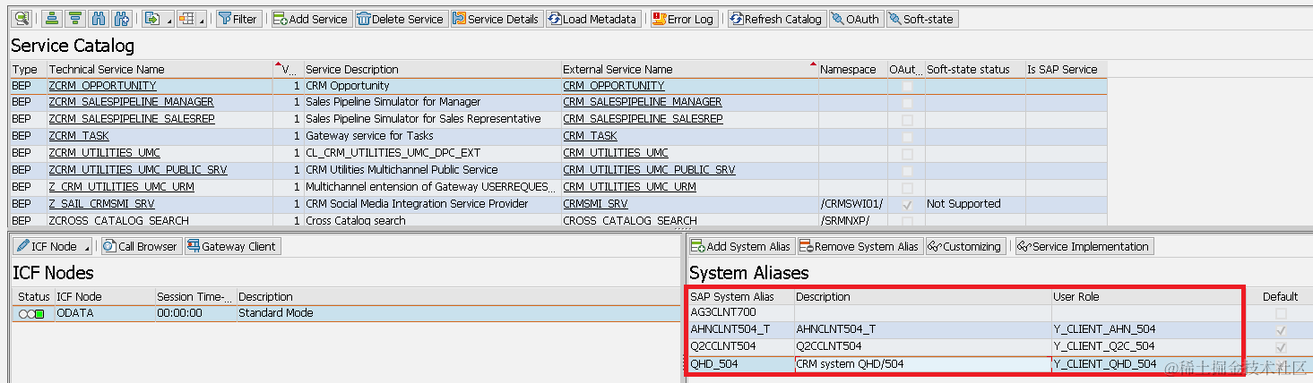Open CRM_SALESPIPELINE_SALESREP external service link
This screenshot has height=383, width=1313.
643,119
